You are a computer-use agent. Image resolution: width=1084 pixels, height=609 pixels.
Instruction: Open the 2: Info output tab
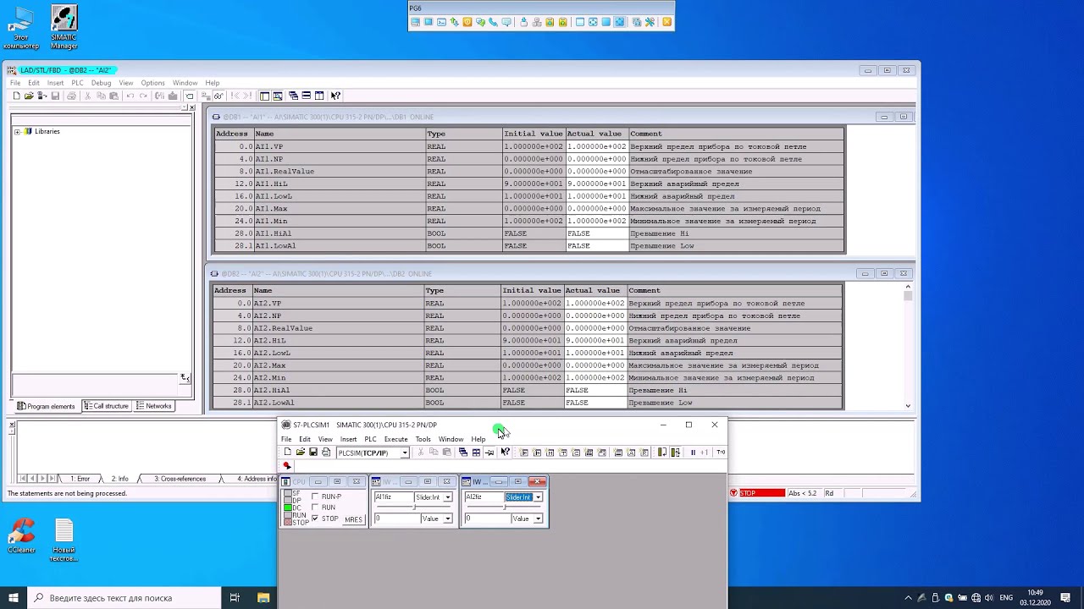[119, 479]
